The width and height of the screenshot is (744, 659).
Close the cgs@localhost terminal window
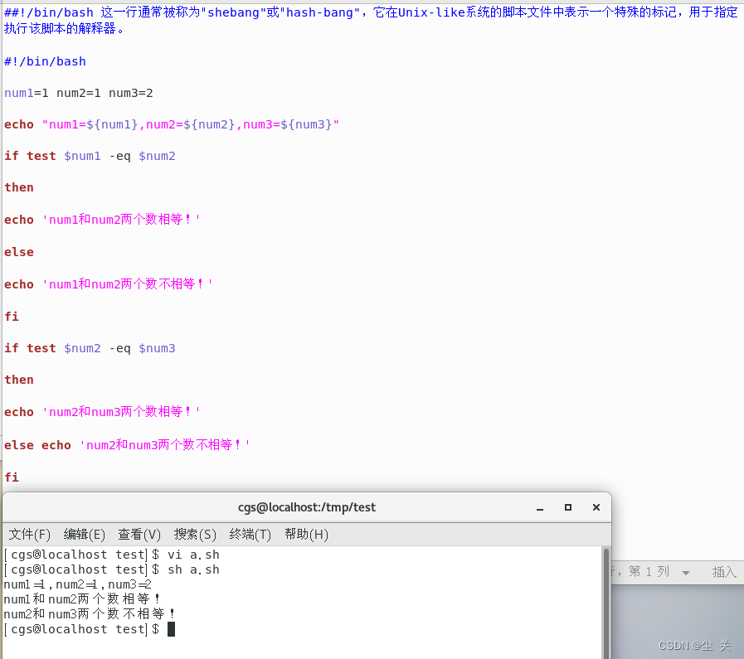596,507
